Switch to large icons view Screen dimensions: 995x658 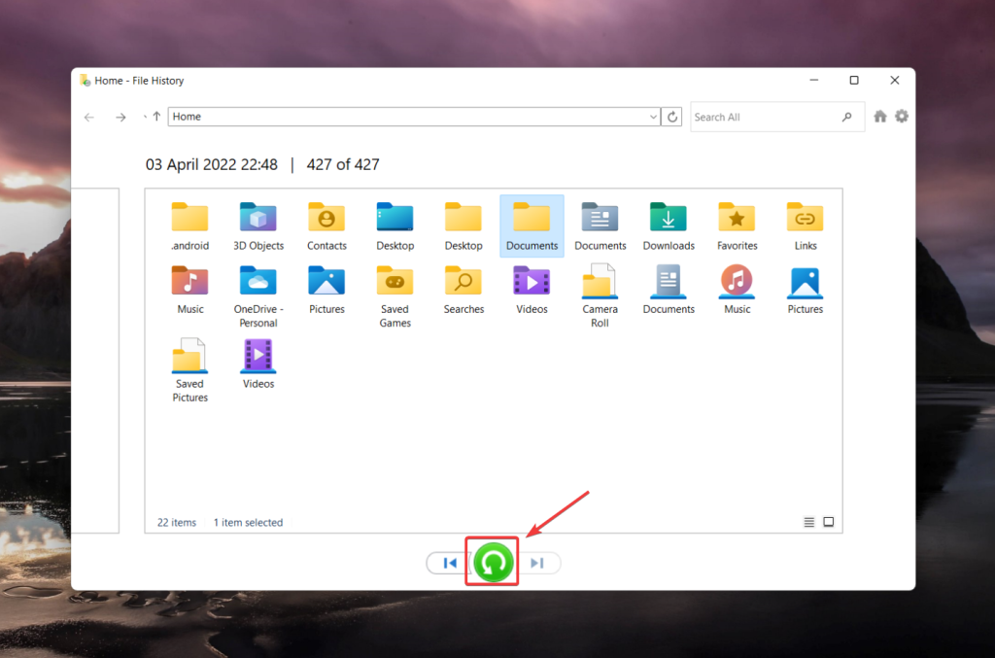coord(829,522)
